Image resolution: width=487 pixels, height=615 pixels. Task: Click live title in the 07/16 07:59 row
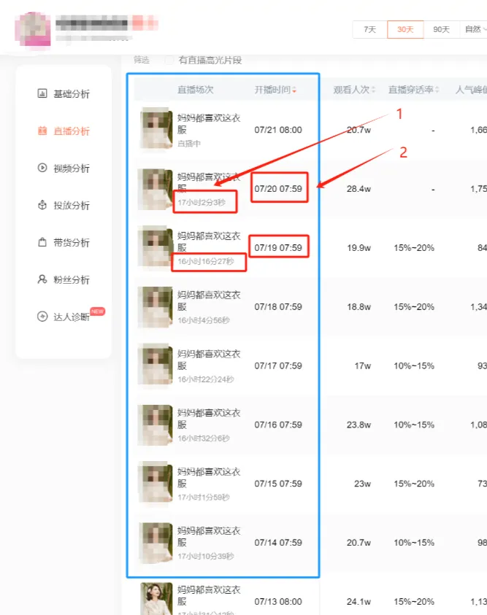coord(209,419)
